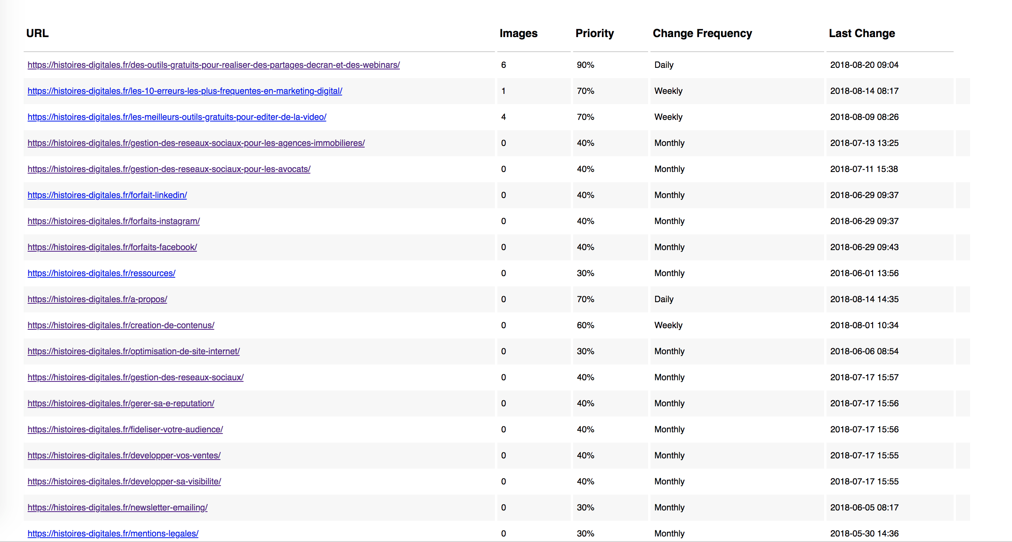Image resolution: width=1012 pixels, height=542 pixels.
Task: Open the mentions-legales link
Action: (113, 533)
